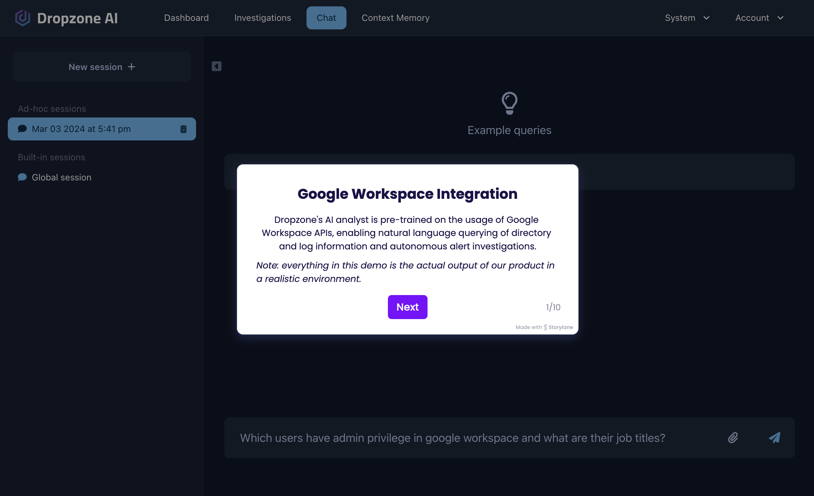The image size is (814, 496).
Task: Click the lightbulb Example queries icon
Action: (x=510, y=103)
